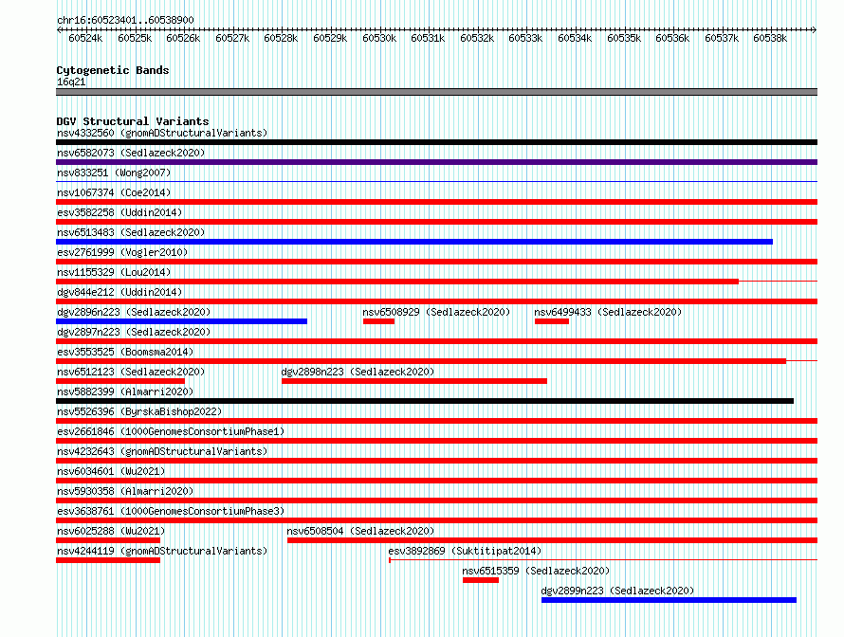844x637 pixels.
Task: Click the blue nsv6513483 variant bar
Action: coord(414,242)
